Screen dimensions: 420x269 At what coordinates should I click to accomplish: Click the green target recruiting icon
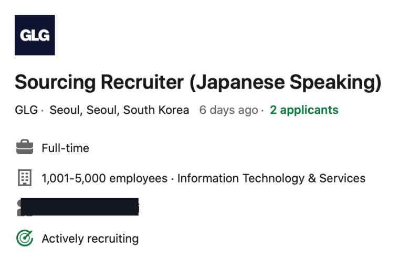[25, 239]
